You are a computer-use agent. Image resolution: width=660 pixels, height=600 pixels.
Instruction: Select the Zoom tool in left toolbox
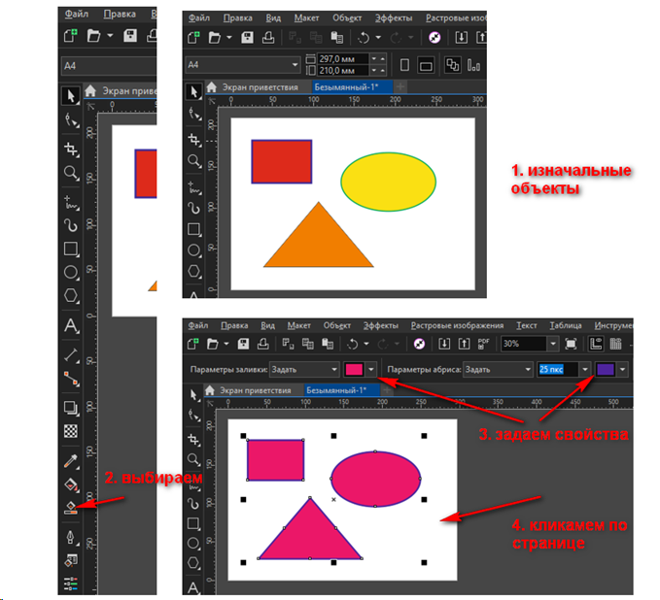pyautogui.click(x=71, y=173)
